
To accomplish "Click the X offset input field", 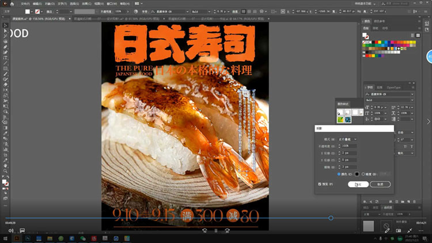I will pos(350,153).
